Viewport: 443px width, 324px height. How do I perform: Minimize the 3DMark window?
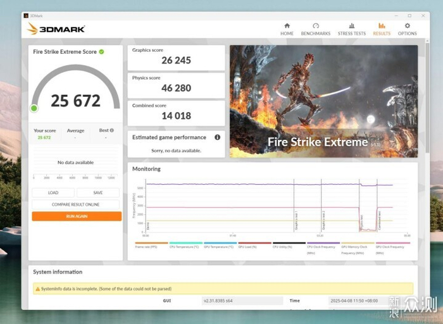(396, 16)
